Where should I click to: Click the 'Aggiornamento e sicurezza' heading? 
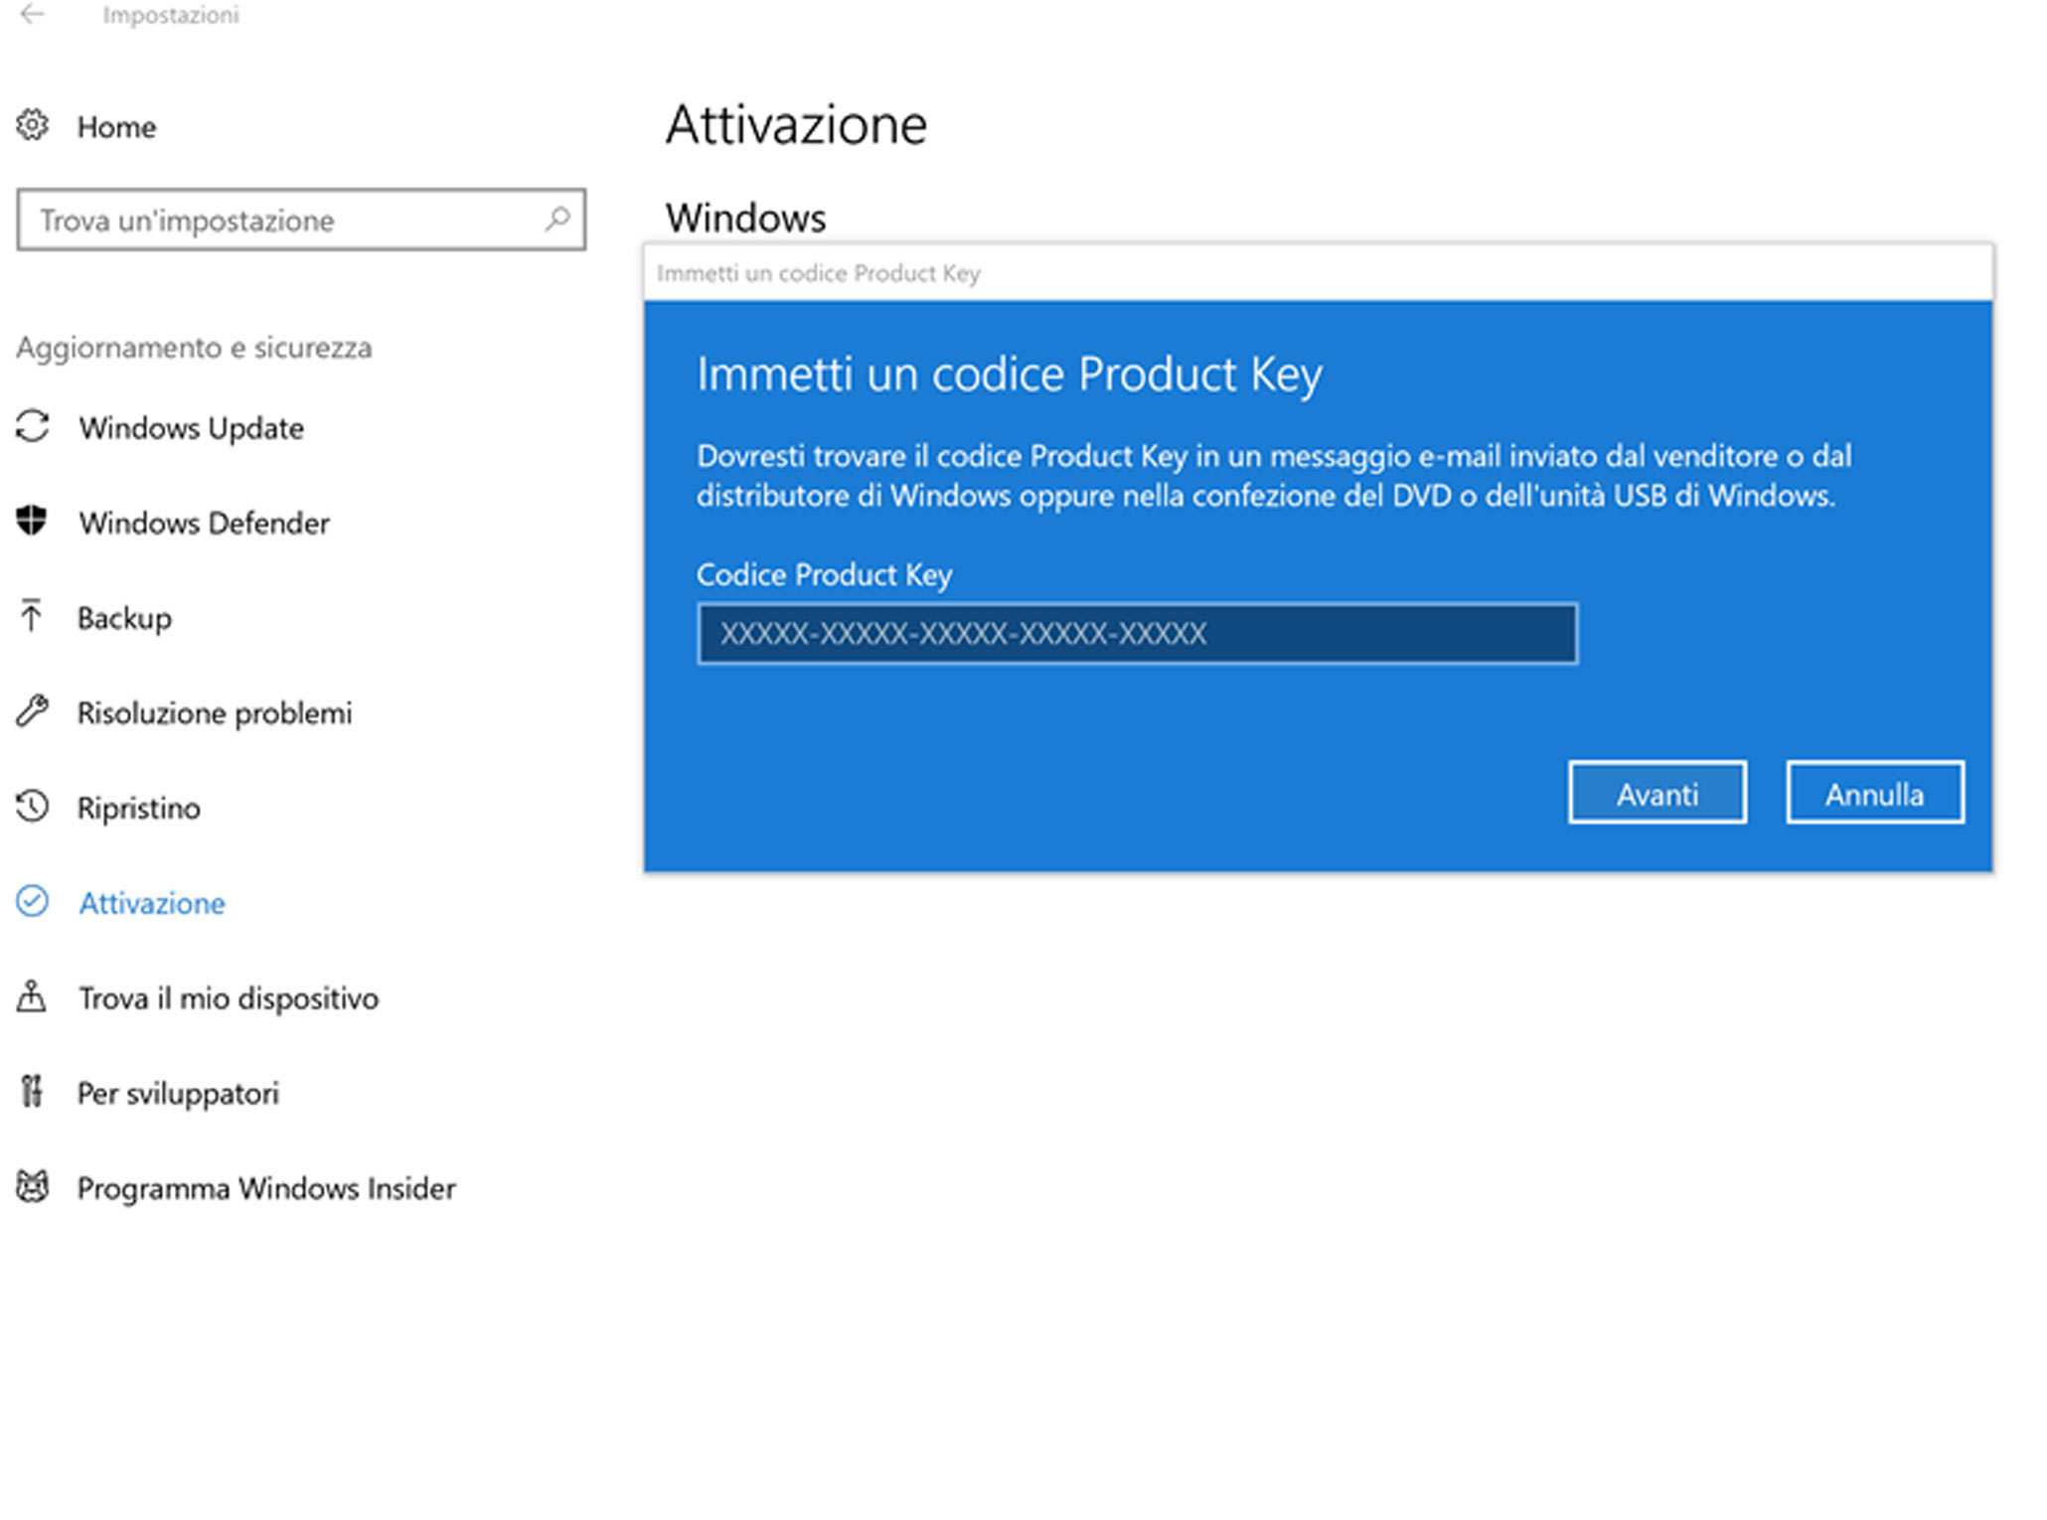(194, 348)
